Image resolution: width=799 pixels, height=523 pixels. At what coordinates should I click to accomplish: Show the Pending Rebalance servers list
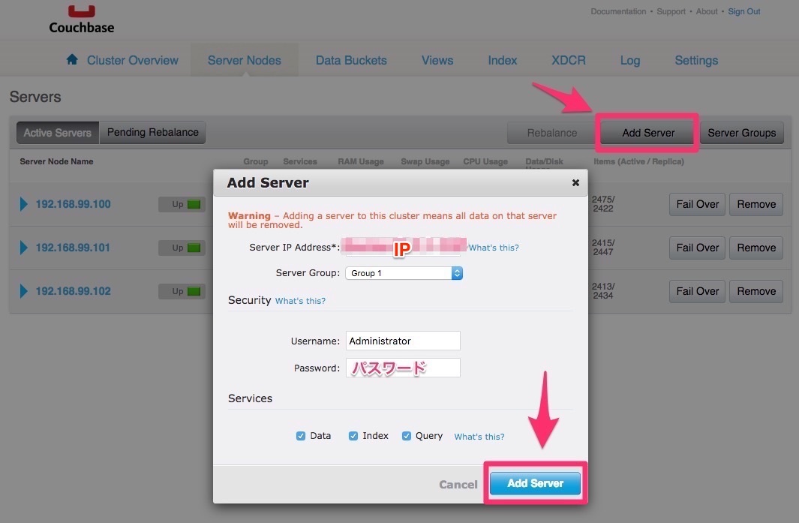[x=152, y=133]
